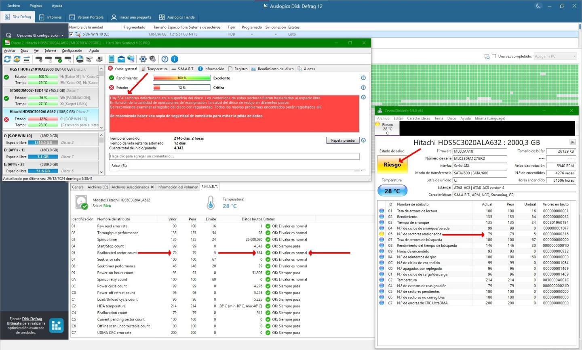Screen dimensions: 582x350
Task: Click the blue info circle toolbar icon
Action: [x=175, y=59]
